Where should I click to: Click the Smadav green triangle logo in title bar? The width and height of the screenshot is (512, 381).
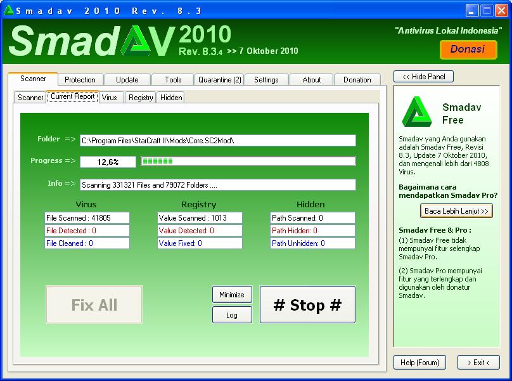(9, 9)
